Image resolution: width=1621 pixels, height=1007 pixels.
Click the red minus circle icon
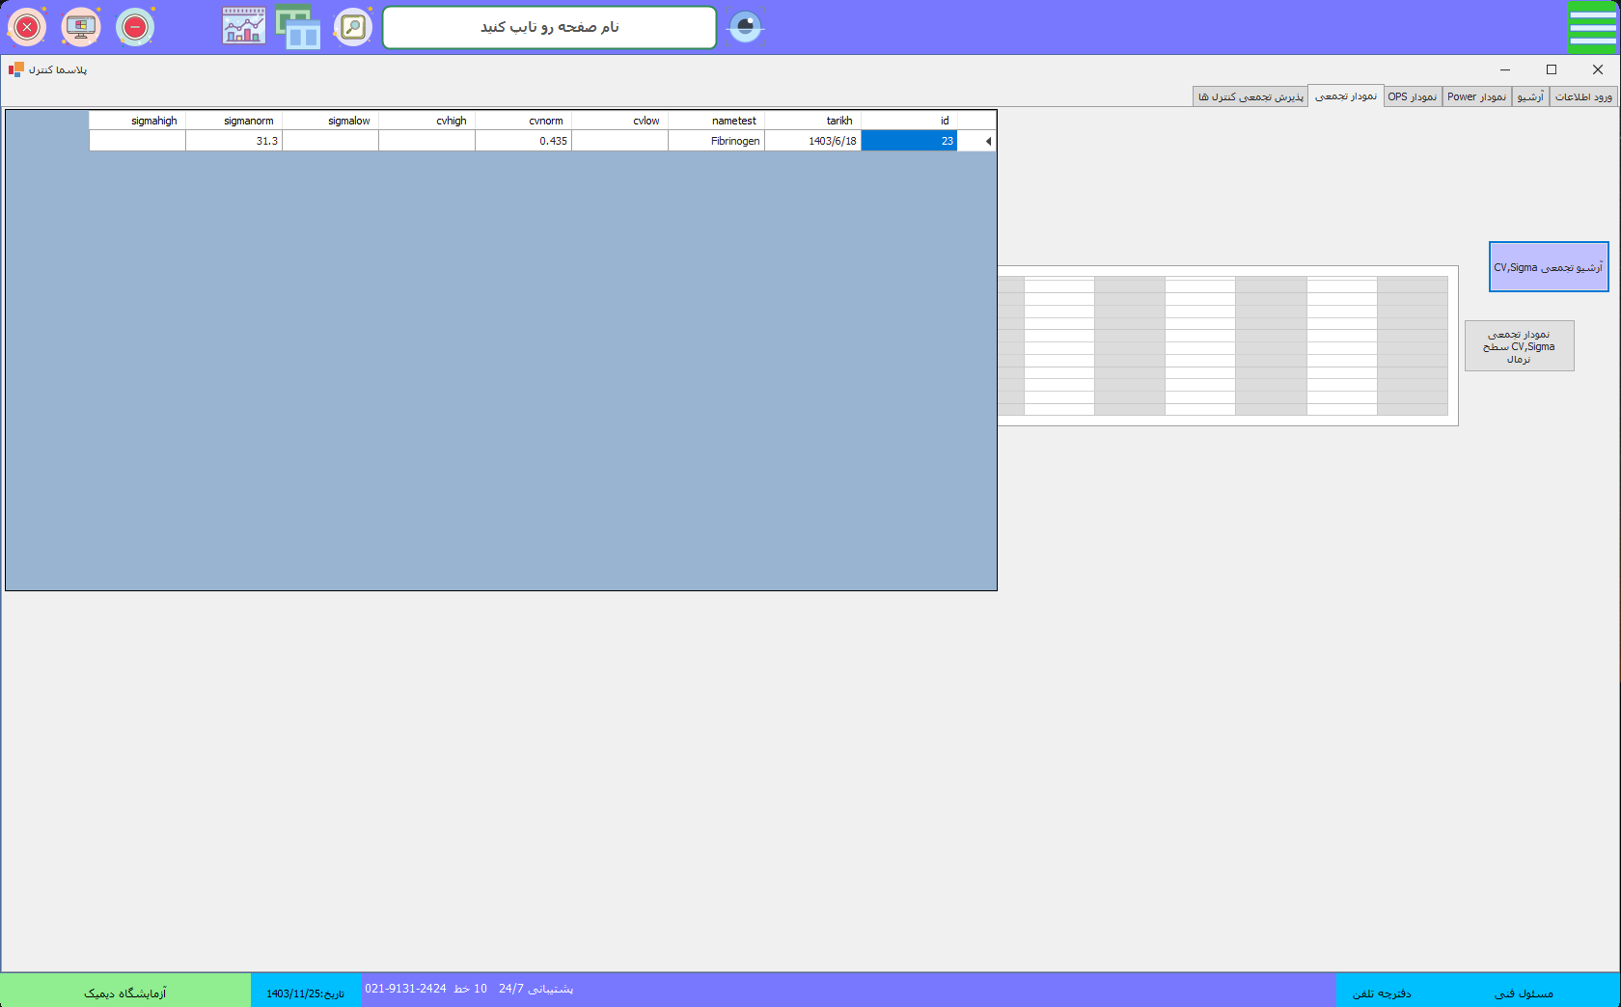point(135,27)
